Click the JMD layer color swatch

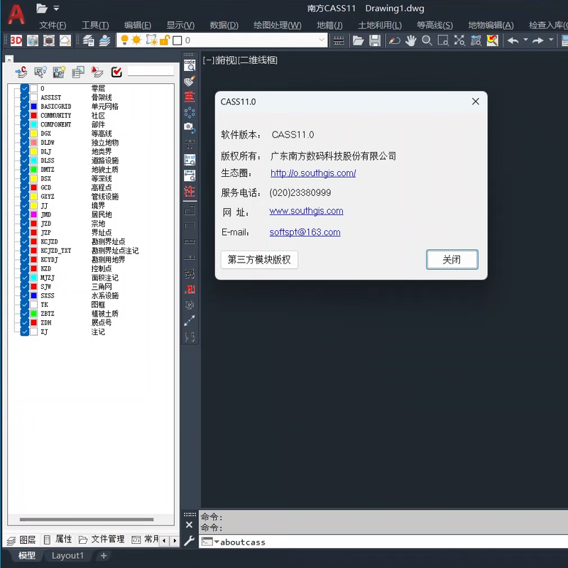tap(33, 214)
